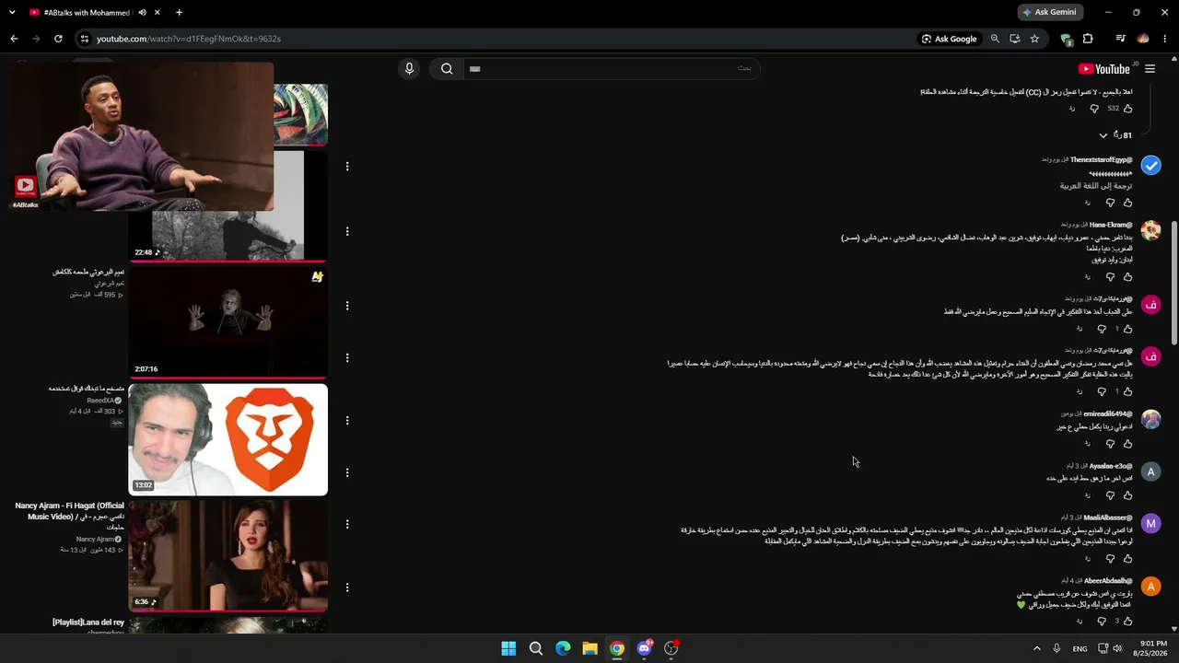Like the pinned comment with 532 likes
The image size is (1179, 663).
pyautogui.click(x=1128, y=109)
